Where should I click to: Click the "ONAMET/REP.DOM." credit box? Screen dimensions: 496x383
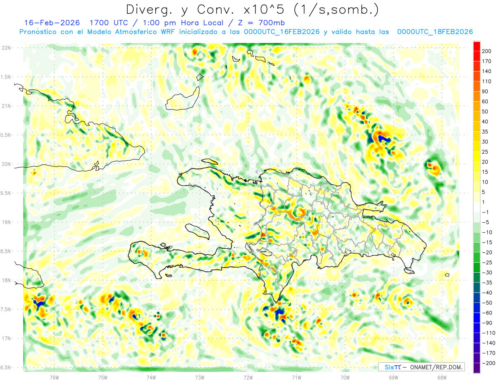point(421,367)
